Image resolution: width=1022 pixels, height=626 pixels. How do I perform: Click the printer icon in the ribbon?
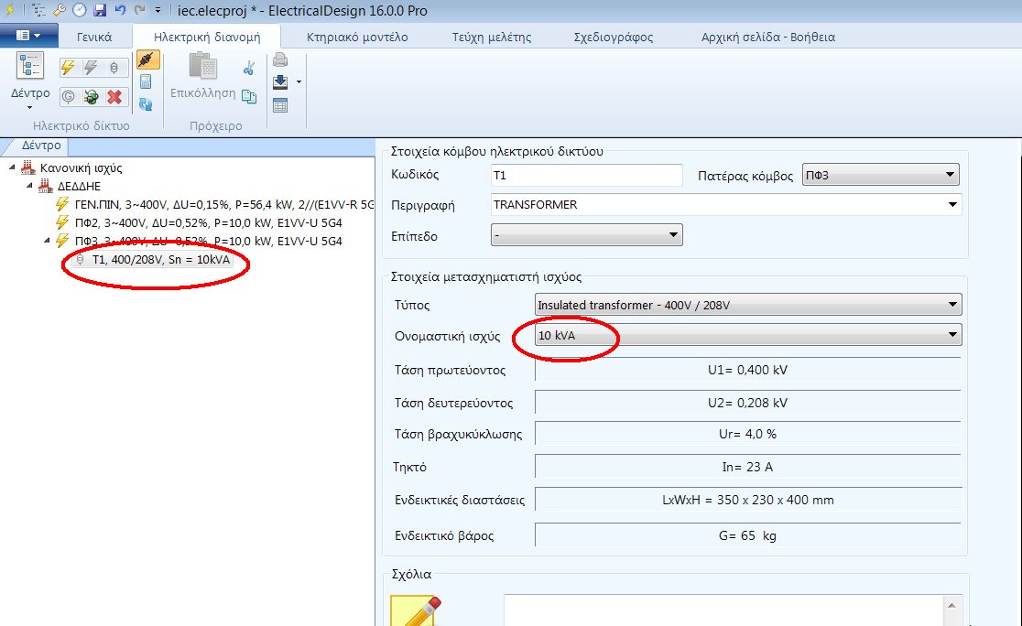click(280, 60)
